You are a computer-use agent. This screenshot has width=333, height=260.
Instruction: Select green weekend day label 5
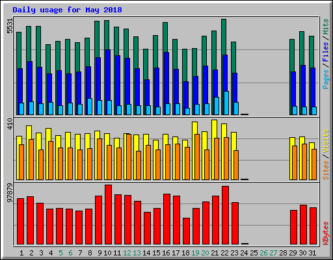60,253
